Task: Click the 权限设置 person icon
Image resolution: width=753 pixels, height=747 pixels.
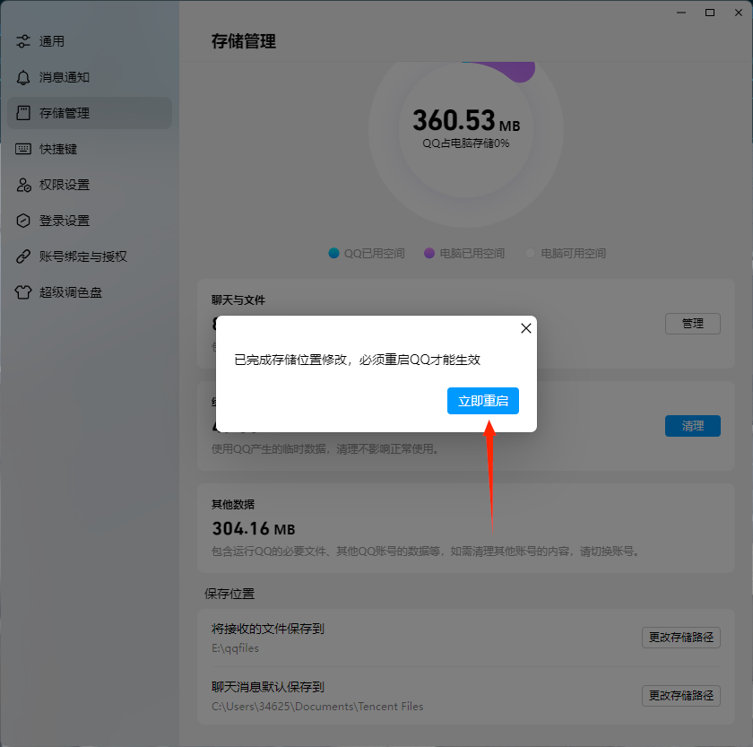Action: [23, 185]
